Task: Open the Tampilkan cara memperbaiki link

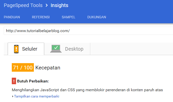Action: click(37, 96)
